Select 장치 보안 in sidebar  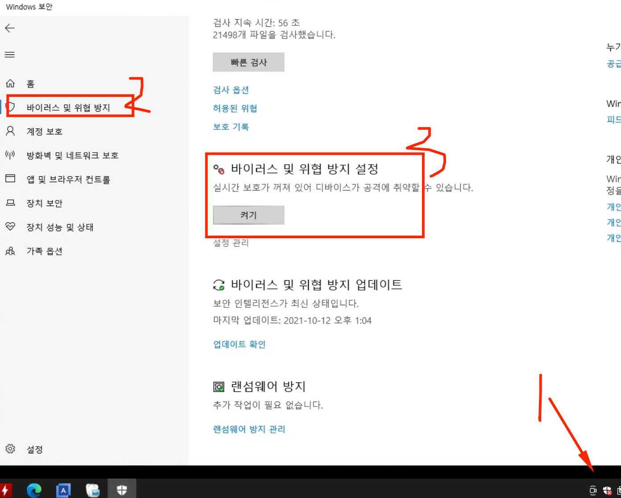click(x=44, y=203)
